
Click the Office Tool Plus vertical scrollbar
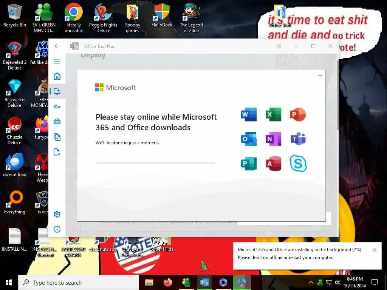click(337, 95)
